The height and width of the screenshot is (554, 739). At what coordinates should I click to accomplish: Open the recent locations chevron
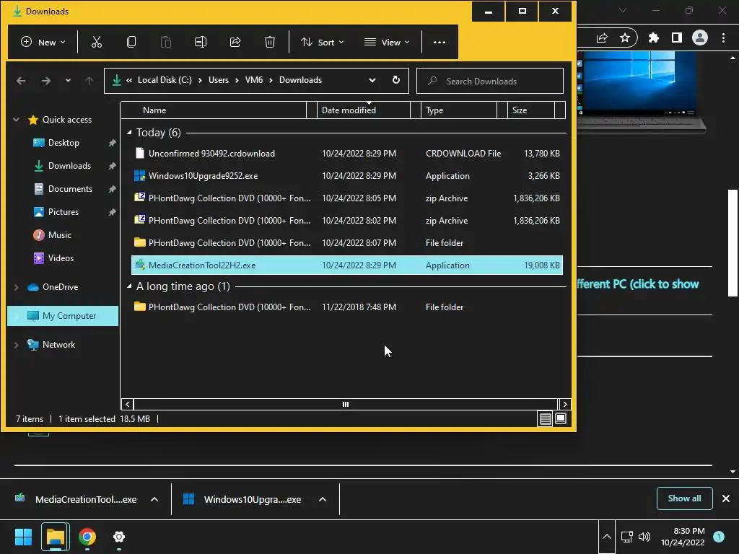(x=68, y=81)
